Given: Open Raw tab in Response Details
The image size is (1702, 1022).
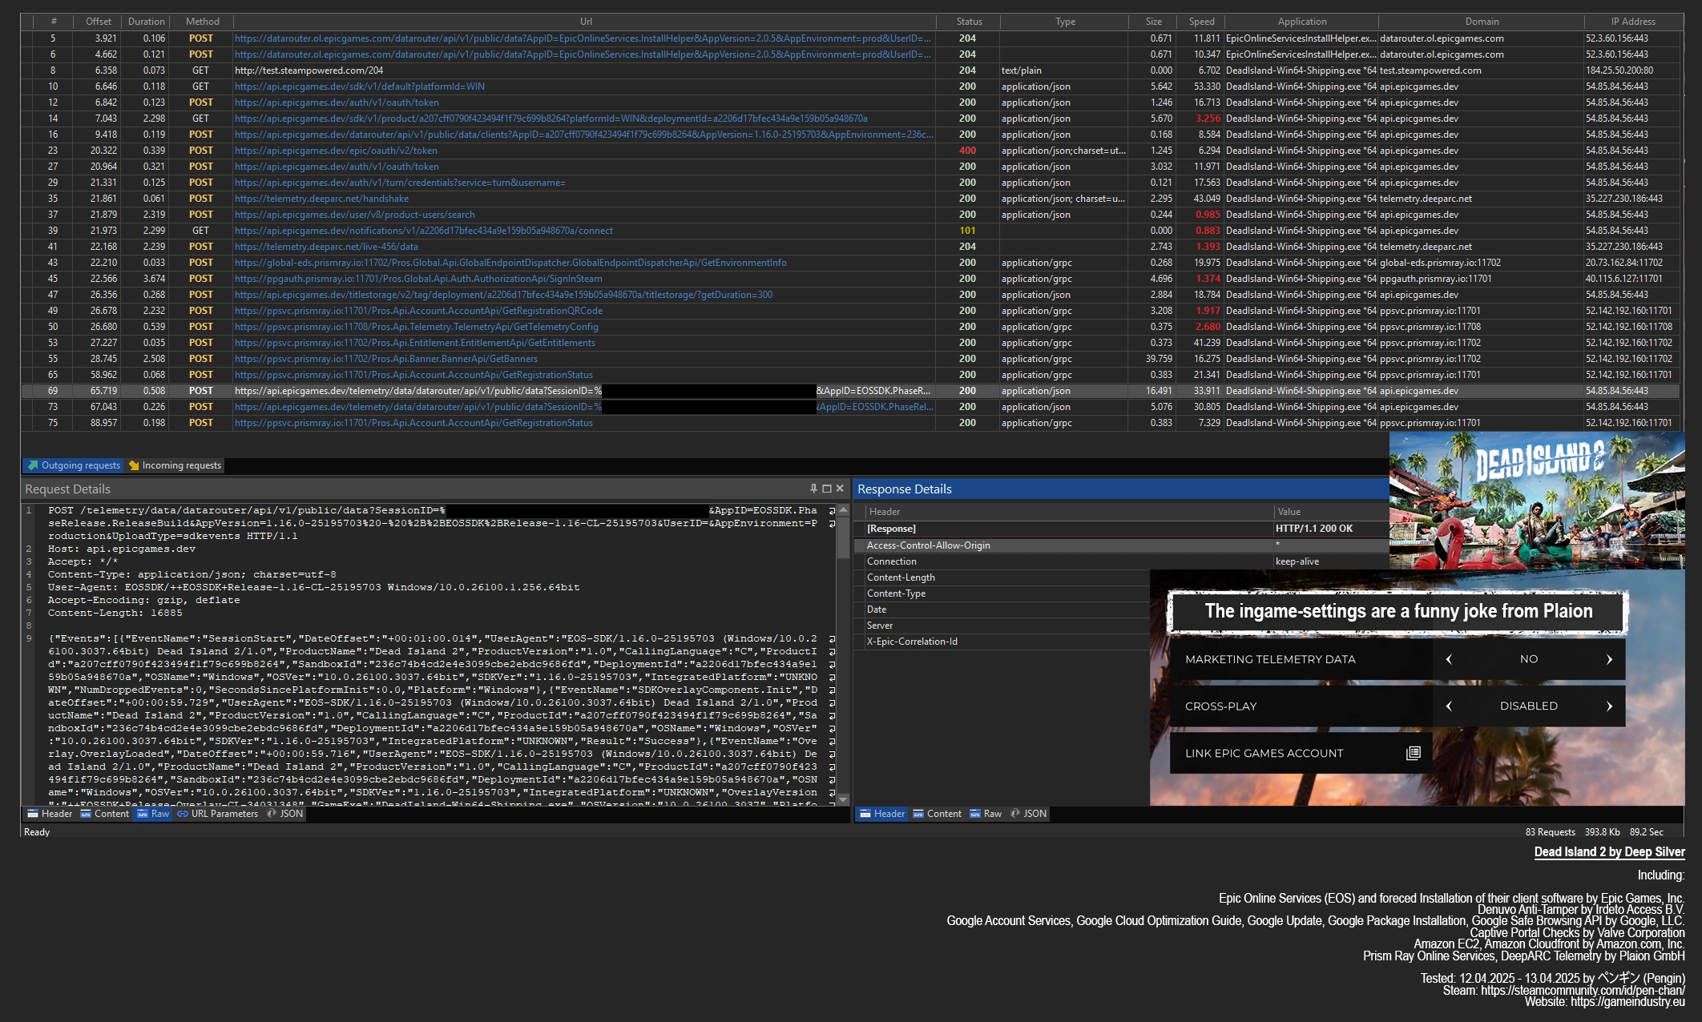Looking at the screenshot, I should click(x=986, y=814).
